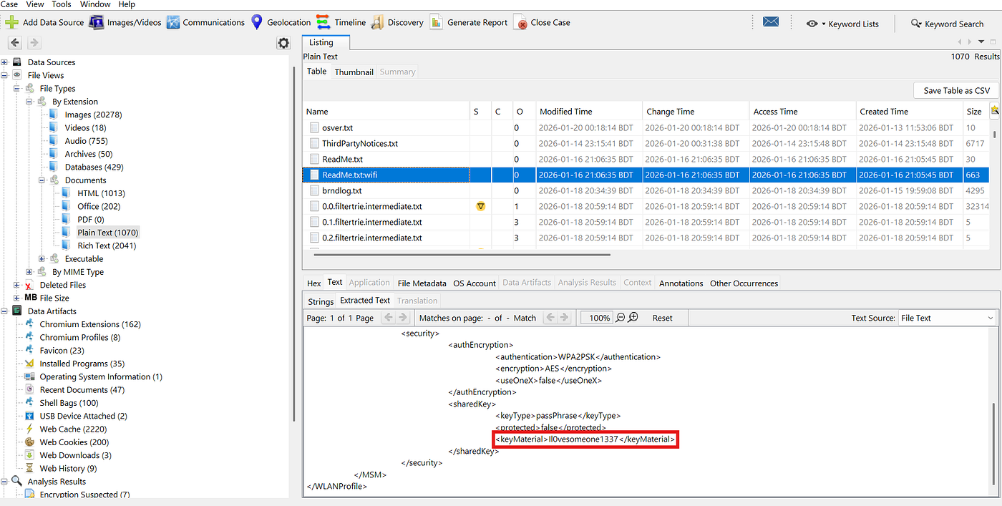Open the Text Source dropdown
This screenshot has width=1002, height=506.
point(947,318)
